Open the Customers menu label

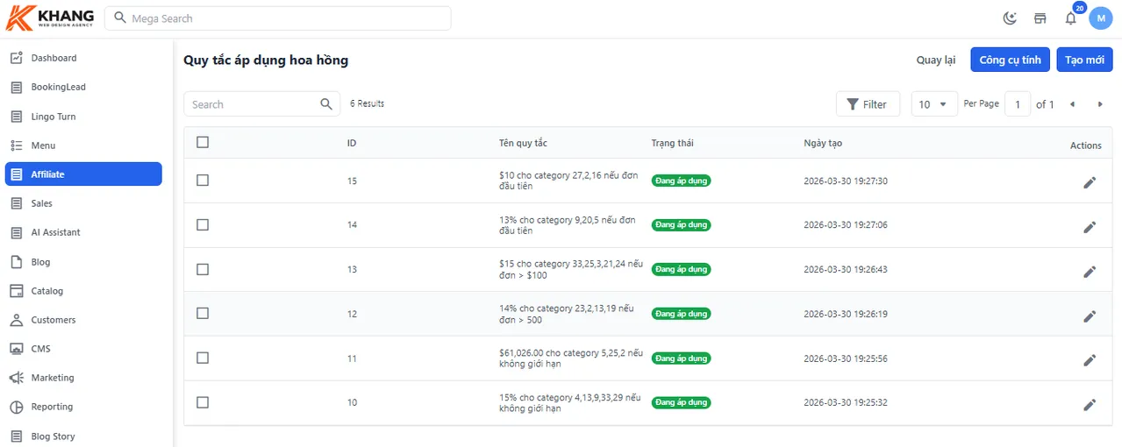click(x=54, y=320)
